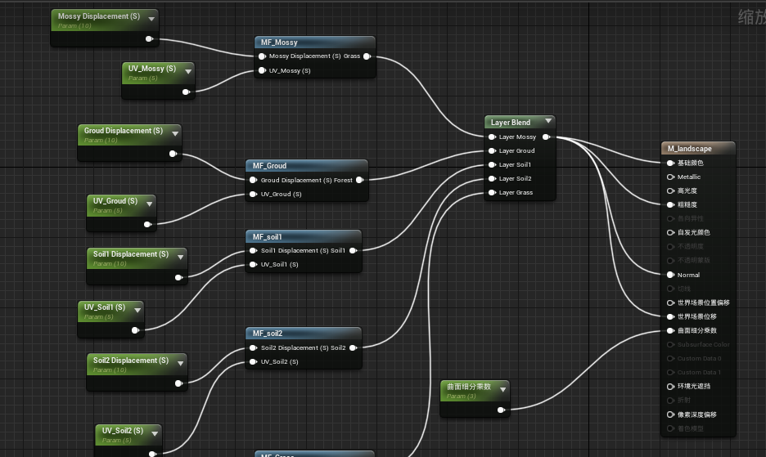Screen dimensions: 766x457
Task: Click MF_soil2 input pin Soil2 Displacement (S)
Action: tap(253, 348)
